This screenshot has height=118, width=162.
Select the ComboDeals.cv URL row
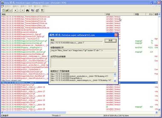[21, 69]
